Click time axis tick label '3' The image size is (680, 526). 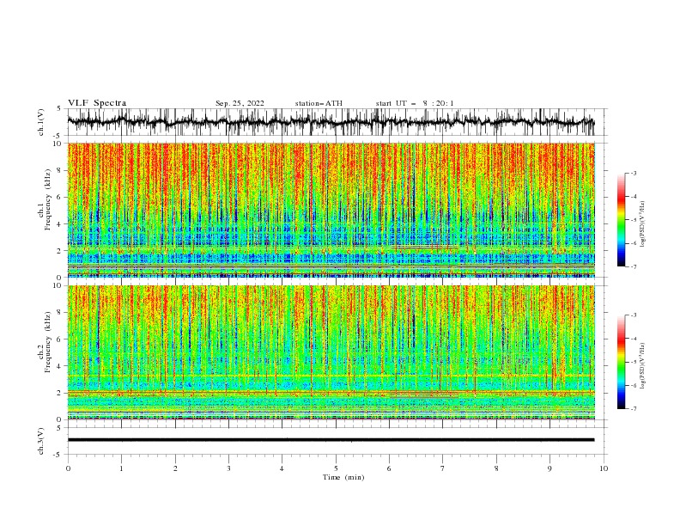point(228,468)
